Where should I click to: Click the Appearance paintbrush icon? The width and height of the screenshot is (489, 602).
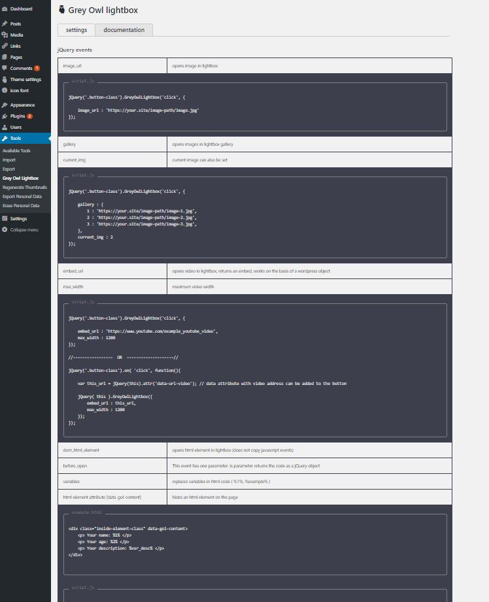[x=5, y=105]
